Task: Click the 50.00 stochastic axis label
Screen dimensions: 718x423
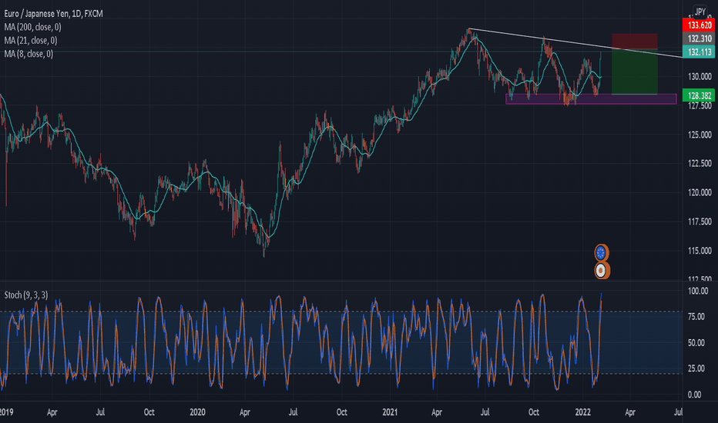Action: click(698, 342)
